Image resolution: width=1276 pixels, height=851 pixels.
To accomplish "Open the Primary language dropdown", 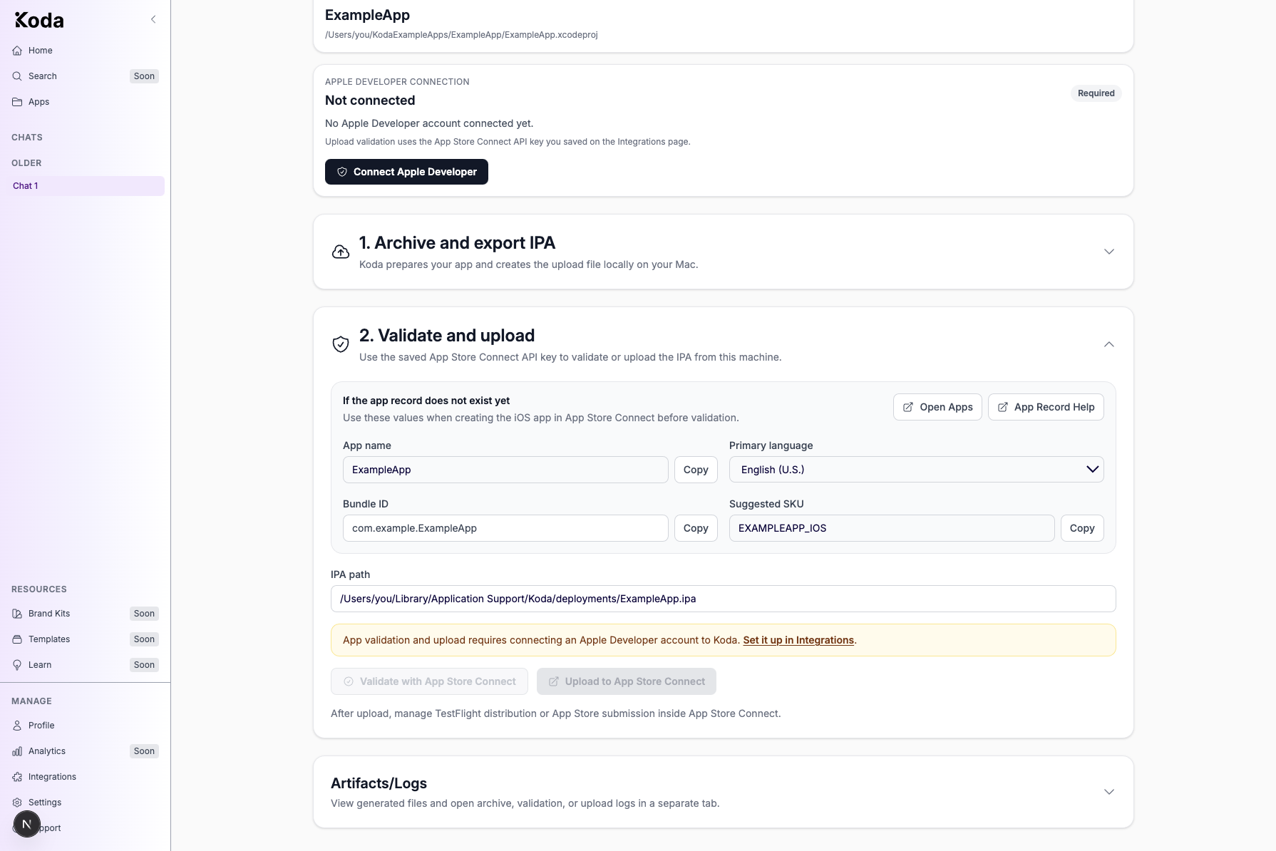I will click(916, 470).
